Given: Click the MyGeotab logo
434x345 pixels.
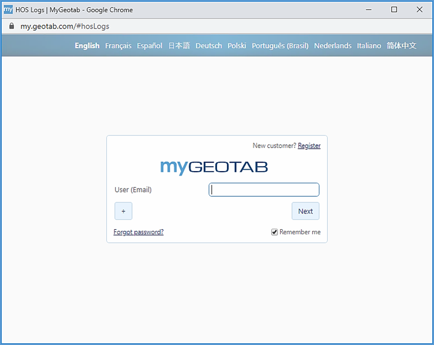Looking at the screenshot, I should pos(214,167).
